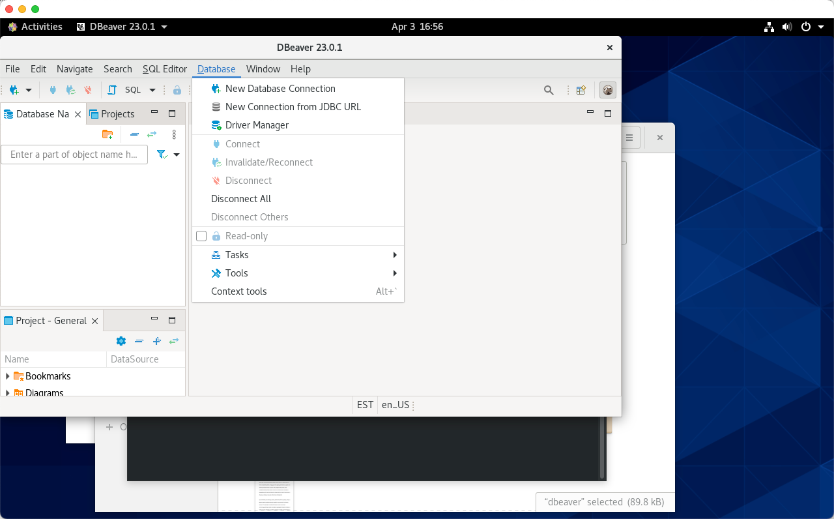Minimize the Project - General panel

pos(154,319)
